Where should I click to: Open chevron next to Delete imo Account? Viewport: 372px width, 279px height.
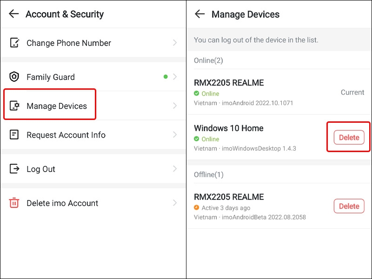(x=175, y=203)
